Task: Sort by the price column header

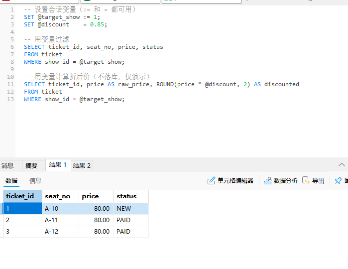Action: pyautogui.click(x=91, y=196)
